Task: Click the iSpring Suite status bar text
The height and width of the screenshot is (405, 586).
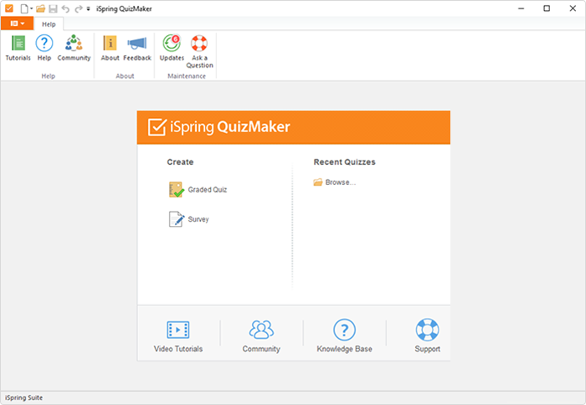Action: pyautogui.click(x=24, y=397)
